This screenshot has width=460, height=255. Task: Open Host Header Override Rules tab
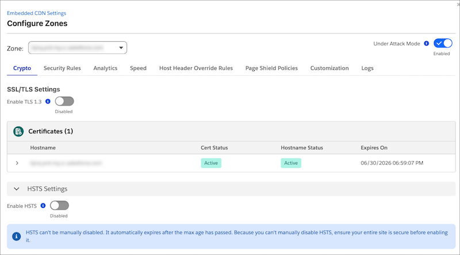tap(196, 68)
